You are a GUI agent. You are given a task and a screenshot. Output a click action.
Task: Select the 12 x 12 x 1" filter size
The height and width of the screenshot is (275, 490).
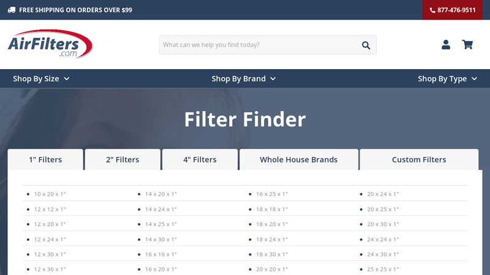coord(50,209)
